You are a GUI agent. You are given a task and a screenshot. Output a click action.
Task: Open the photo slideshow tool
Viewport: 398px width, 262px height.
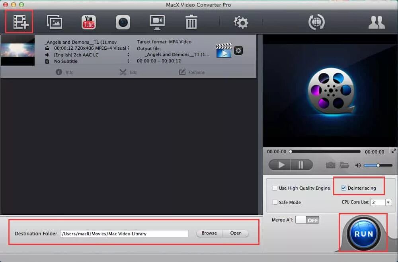coord(55,22)
